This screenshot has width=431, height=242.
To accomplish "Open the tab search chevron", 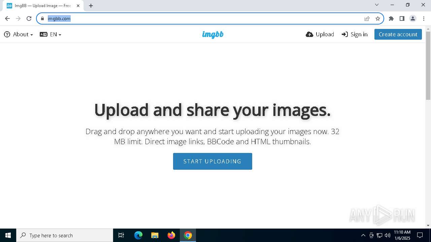I will [377, 5].
